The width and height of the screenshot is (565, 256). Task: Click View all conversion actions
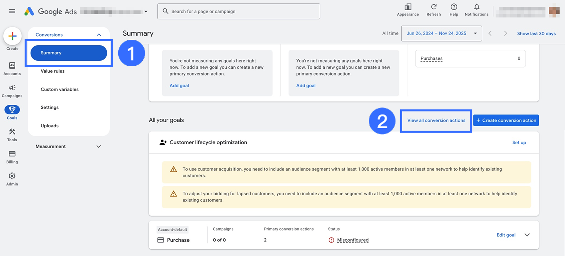coord(436,120)
